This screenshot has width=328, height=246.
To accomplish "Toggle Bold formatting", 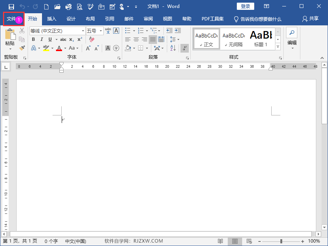I will (x=33, y=39).
